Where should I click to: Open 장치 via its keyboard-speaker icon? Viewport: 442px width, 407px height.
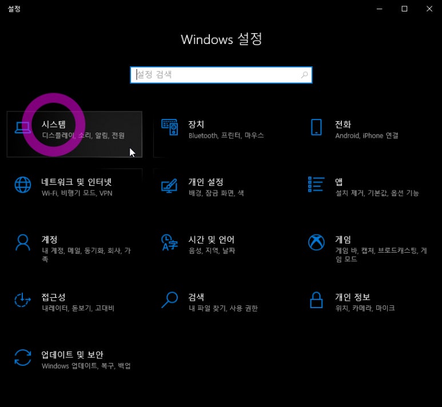pyautogui.click(x=169, y=128)
